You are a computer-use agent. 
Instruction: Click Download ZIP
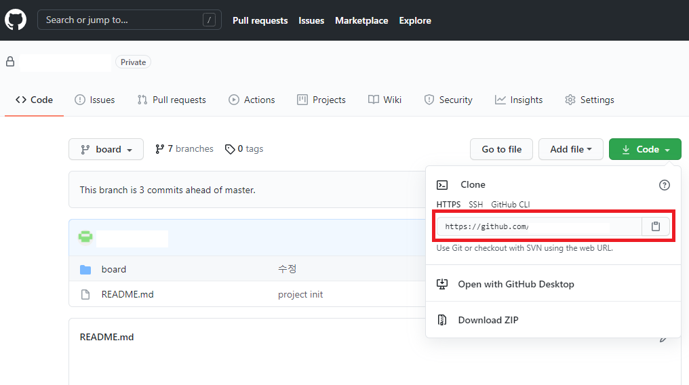488,320
